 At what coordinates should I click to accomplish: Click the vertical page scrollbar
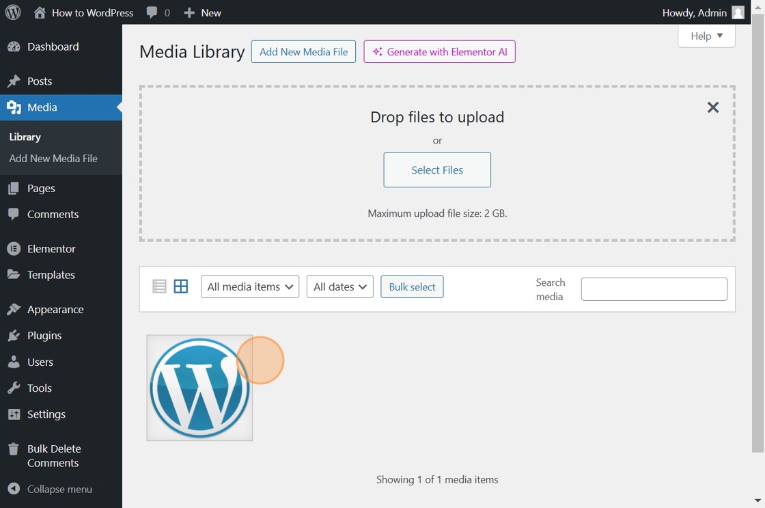[x=757, y=232]
